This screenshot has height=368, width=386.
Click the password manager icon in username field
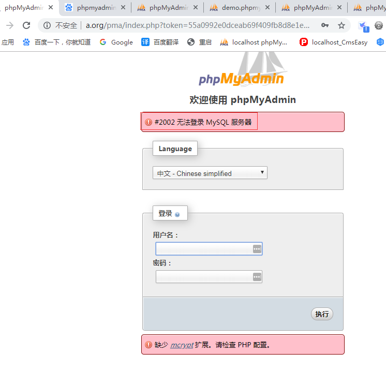[257, 249]
